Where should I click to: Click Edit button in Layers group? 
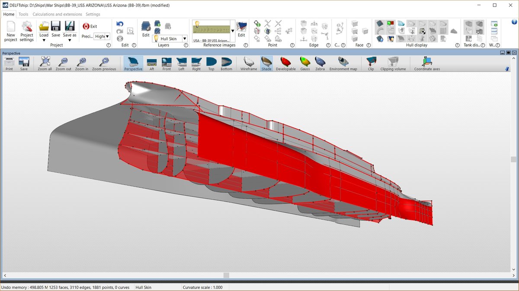[146, 29]
